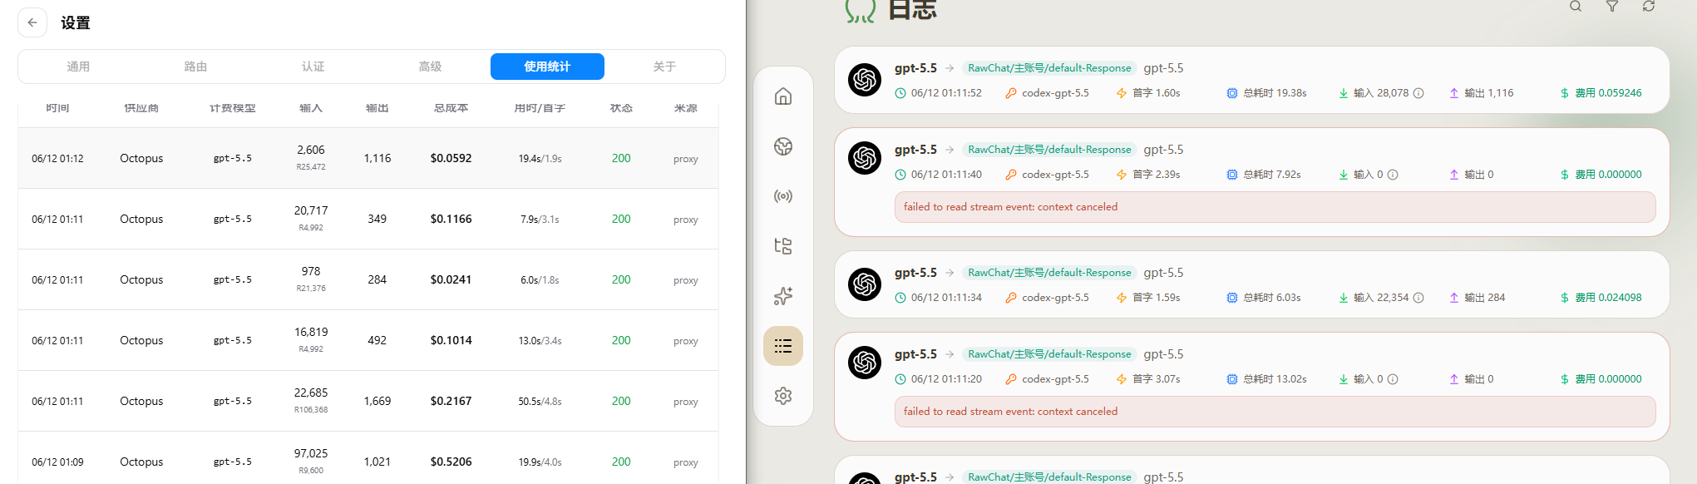Show input token info for 输入 22,354
The image size is (1697, 484).
[1418, 298]
